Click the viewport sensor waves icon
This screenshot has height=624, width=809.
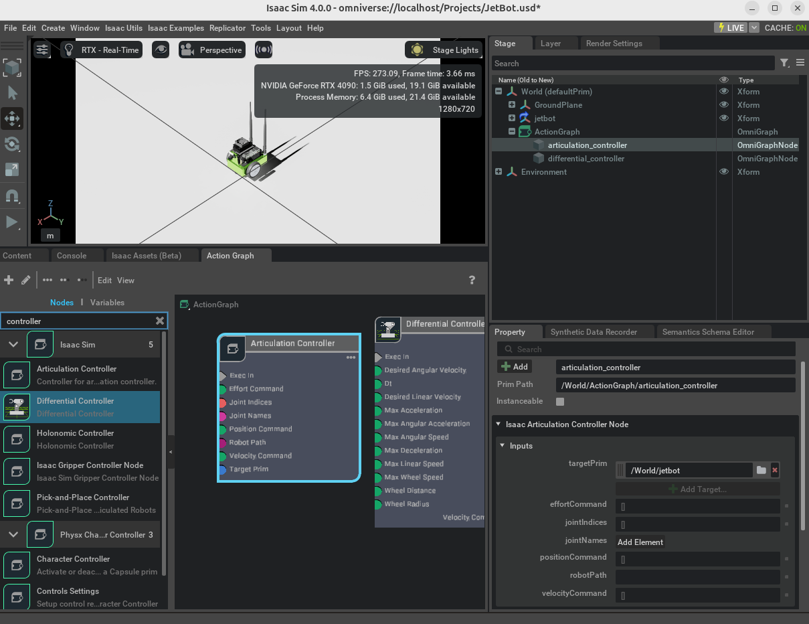[x=264, y=50]
